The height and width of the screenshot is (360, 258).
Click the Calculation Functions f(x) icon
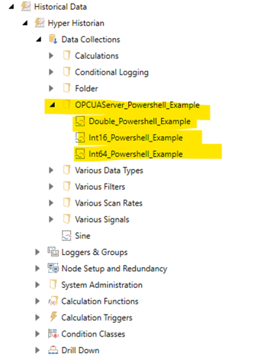pyautogui.click(x=53, y=301)
